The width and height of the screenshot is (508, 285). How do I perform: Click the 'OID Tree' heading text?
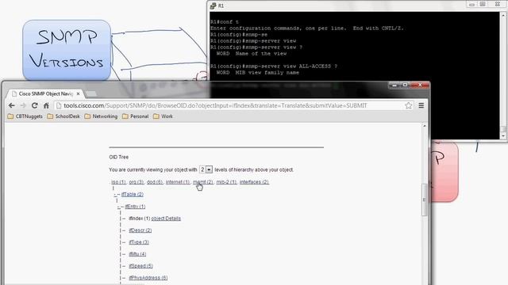coord(119,157)
